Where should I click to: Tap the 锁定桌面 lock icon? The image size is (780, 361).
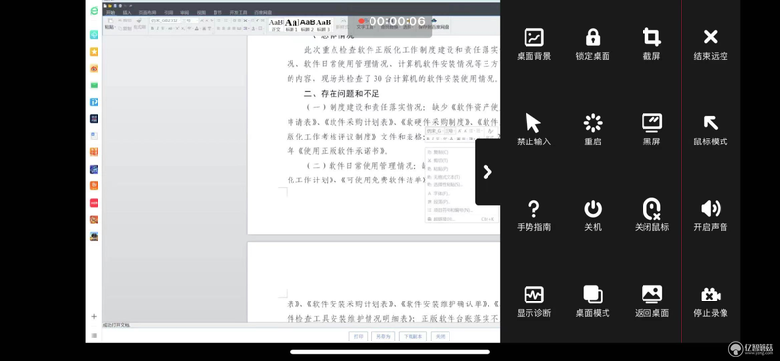[593, 44]
